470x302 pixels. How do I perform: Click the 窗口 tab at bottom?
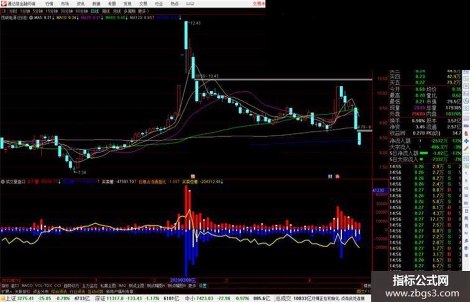coord(15,286)
